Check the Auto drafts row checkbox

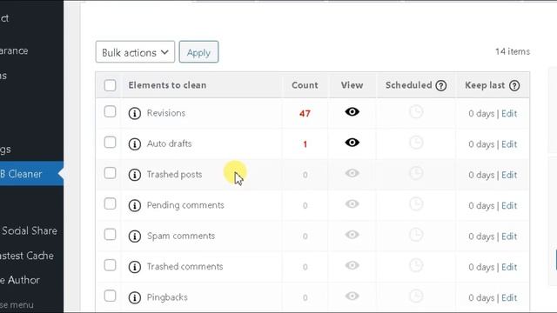click(111, 143)
